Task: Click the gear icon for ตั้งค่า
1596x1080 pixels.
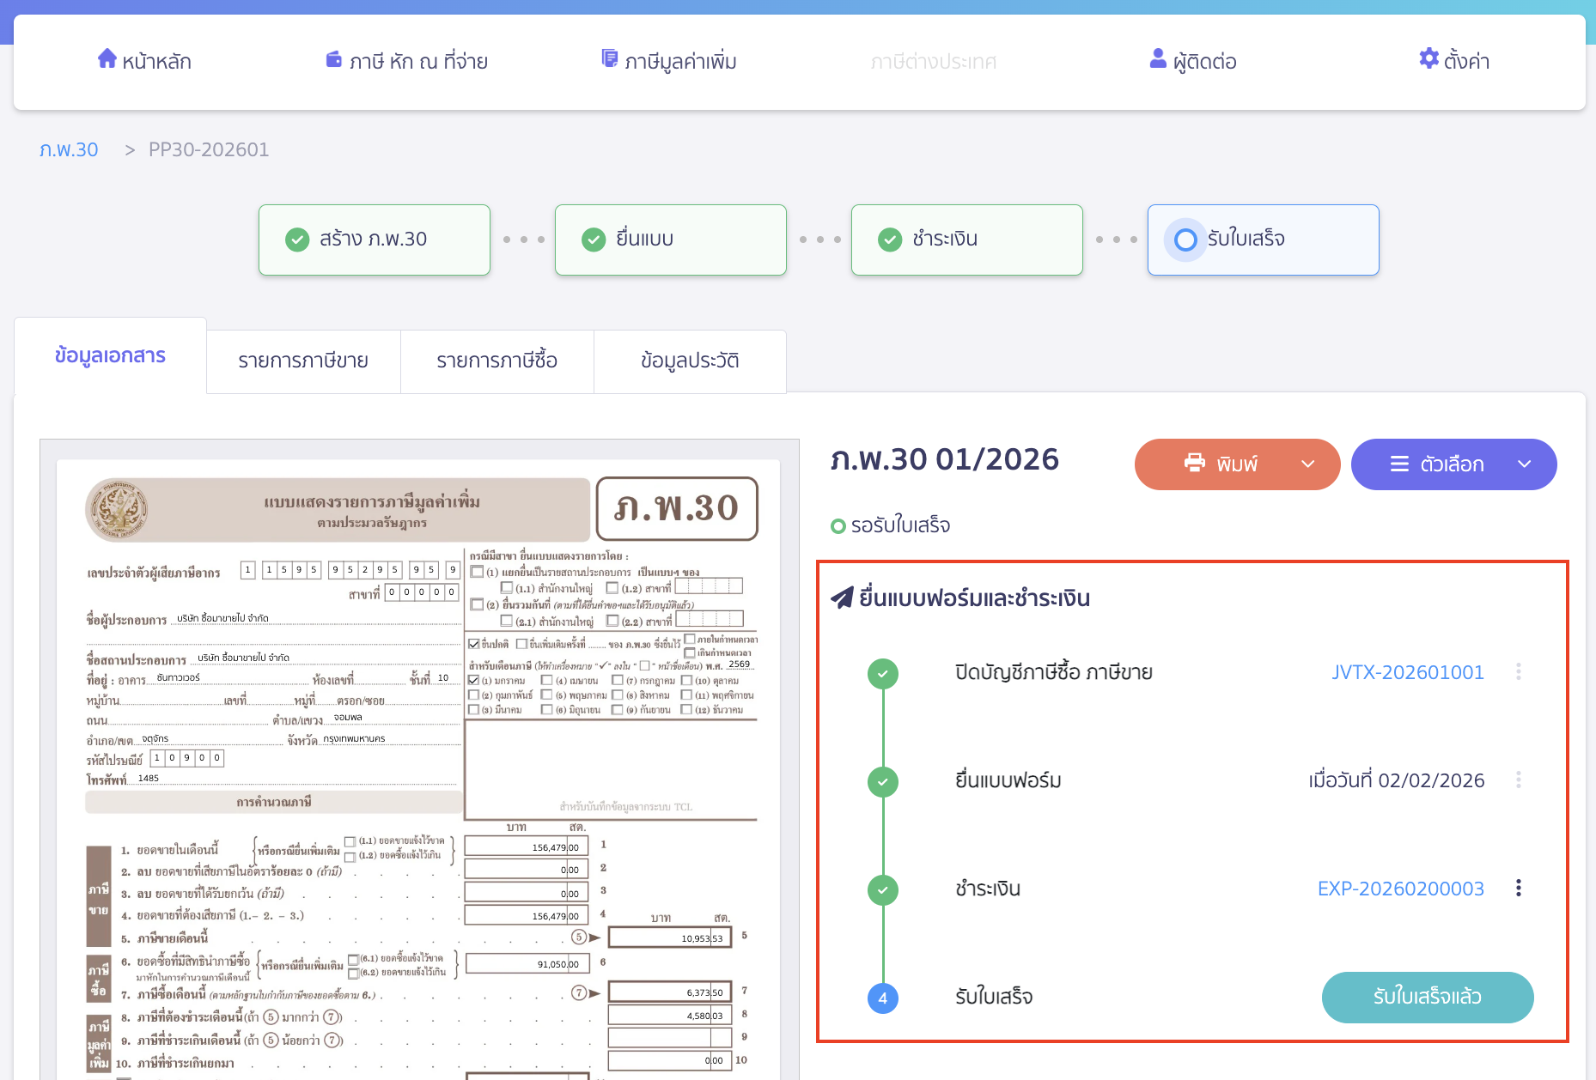Action: coord(1428,59)
